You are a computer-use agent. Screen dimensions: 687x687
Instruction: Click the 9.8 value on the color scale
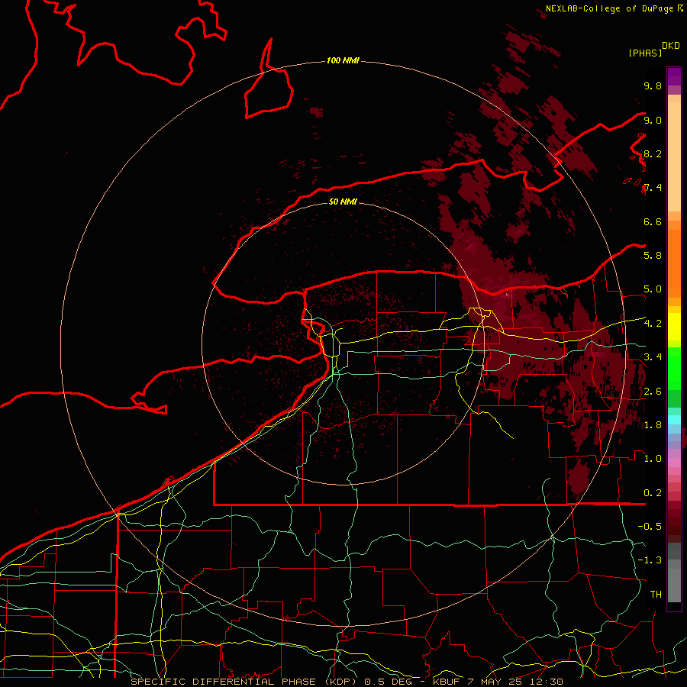(653, 85)
